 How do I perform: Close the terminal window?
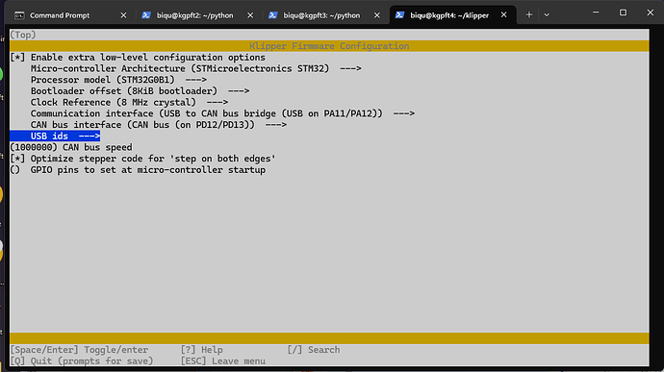[650, 12]
